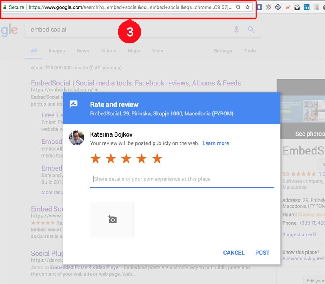This screenshot has height=284, width=325.
Task: Open the Learn more link
Action: click(216, 143)
